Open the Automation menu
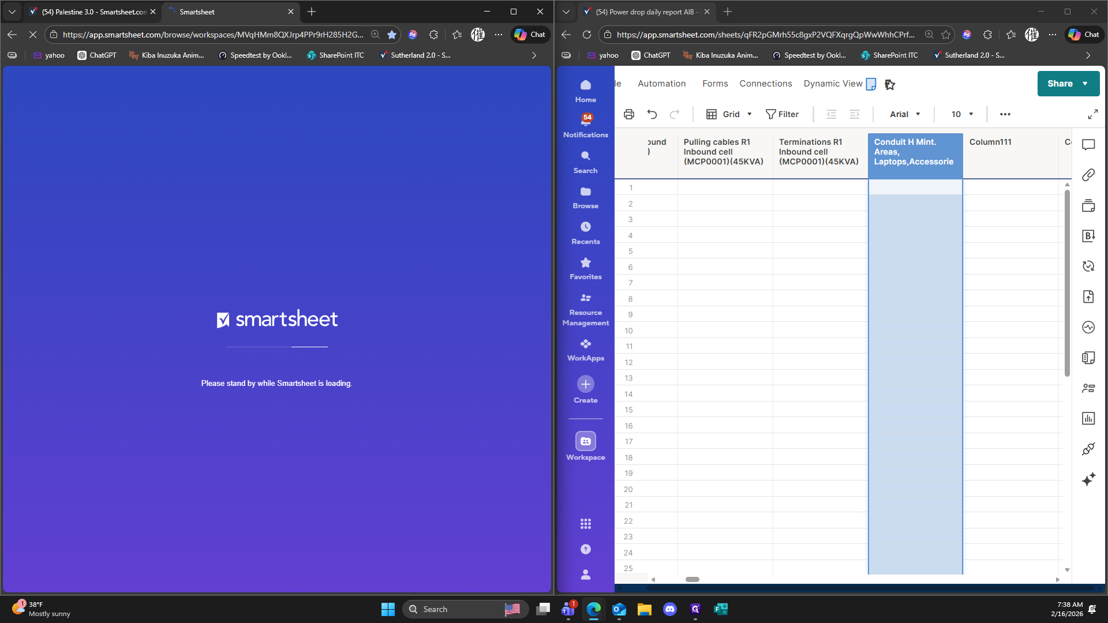The width and height of the screenshot is (1108, 623). pyautogui.click(x=661, y=84)
